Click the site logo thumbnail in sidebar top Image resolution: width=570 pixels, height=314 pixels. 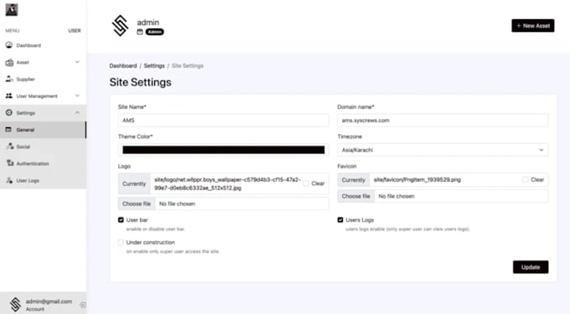point(12,10)
